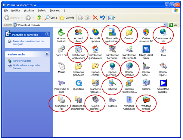Click the blue undo arrow toolbar button

[x=102, y=18]
